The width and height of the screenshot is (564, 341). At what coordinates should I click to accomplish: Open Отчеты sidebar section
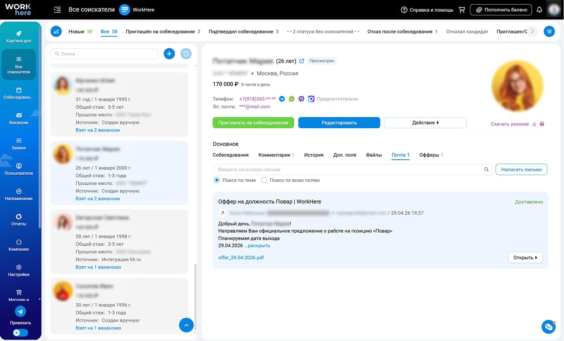(19, 220)
